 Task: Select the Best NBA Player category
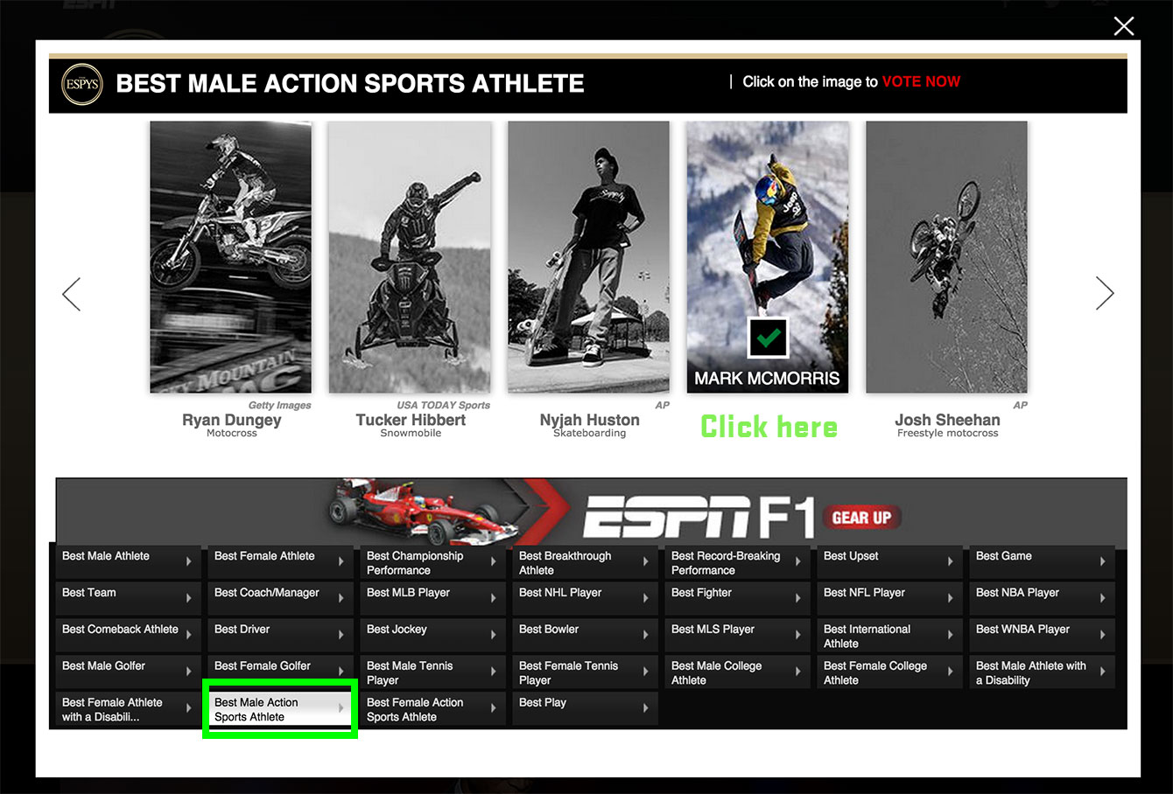[1042, 598]
